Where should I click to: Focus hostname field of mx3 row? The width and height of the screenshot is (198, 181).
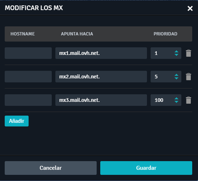pos(28,100)
